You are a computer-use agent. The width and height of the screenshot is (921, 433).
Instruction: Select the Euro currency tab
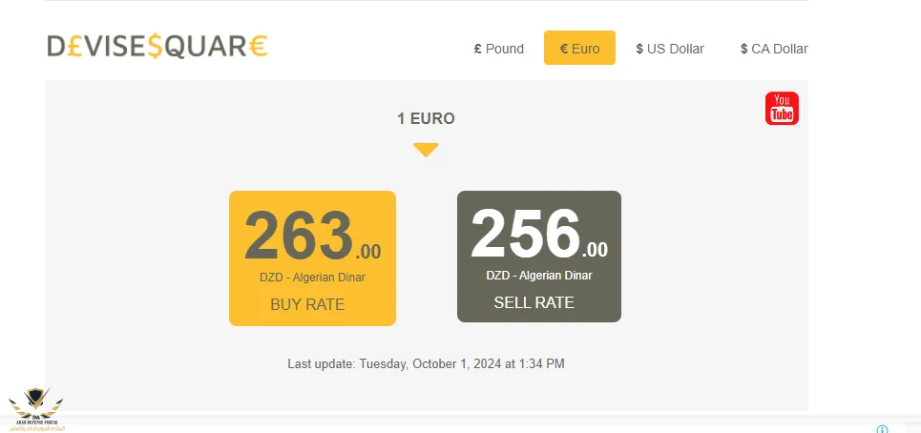[579, 49]
